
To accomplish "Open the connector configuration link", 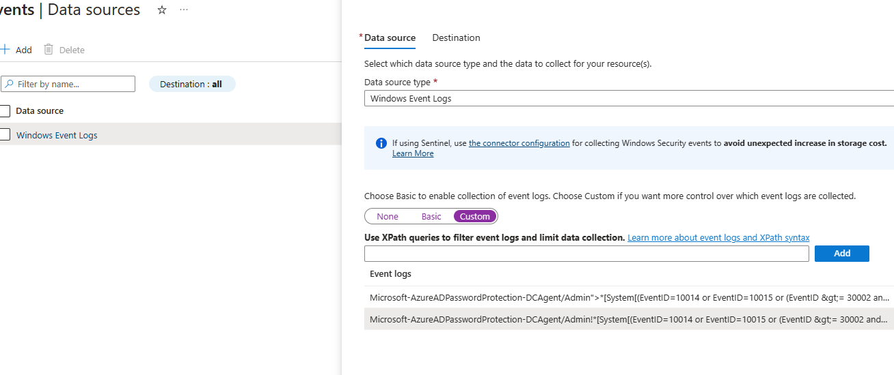I will (519, 143).
